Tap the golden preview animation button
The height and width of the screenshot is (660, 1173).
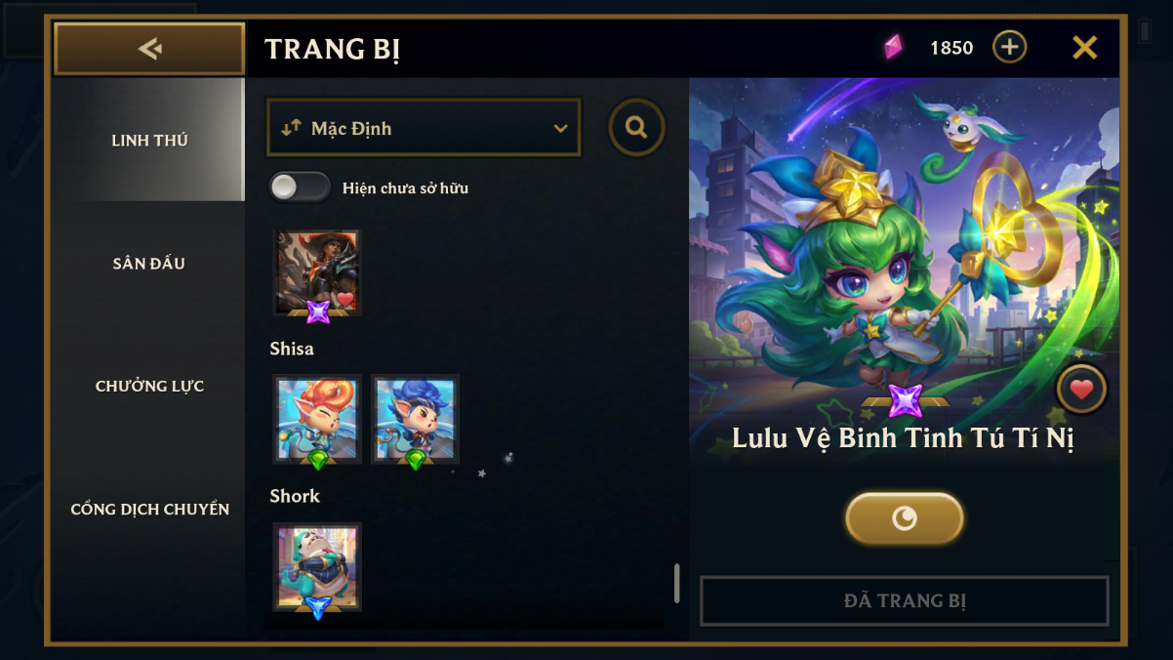(905, 517)
